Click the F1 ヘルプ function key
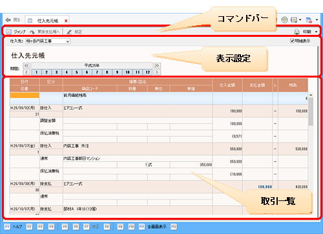323x234 pixels. coord(14,227)
